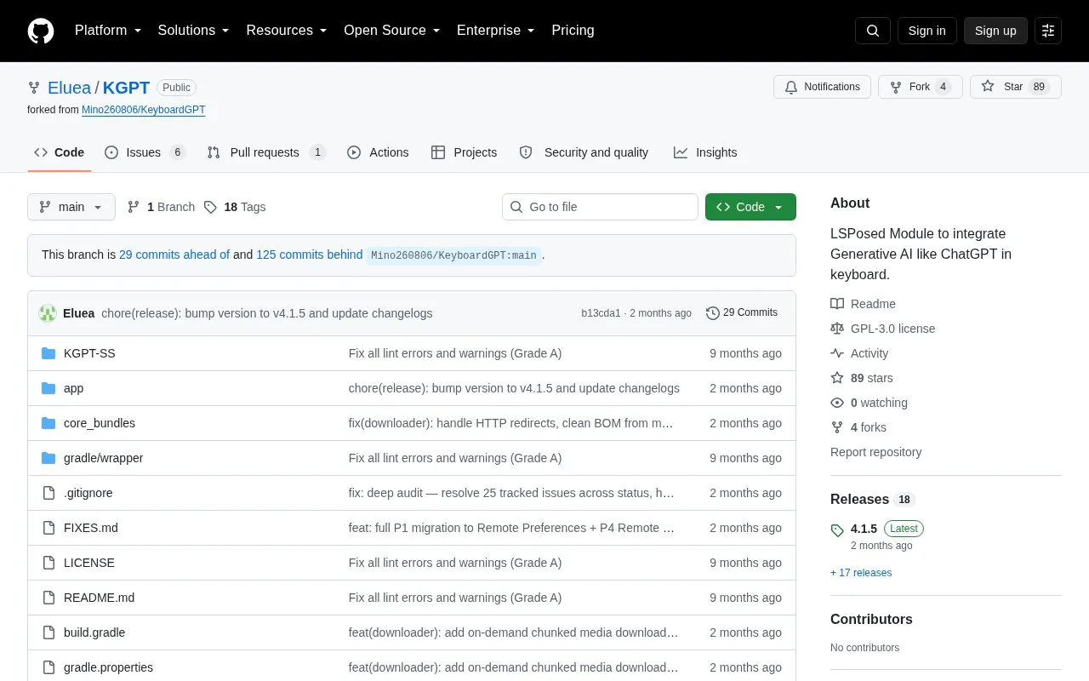1089x681 pixels.
Task: Expand the Solutions menu
Action: [x=193, y=31]
